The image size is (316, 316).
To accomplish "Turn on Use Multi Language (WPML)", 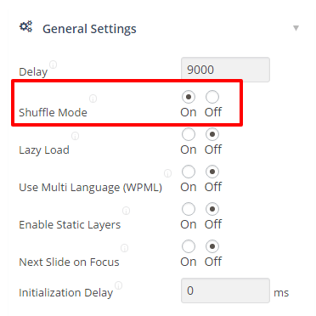I will [x=189, y=172].
